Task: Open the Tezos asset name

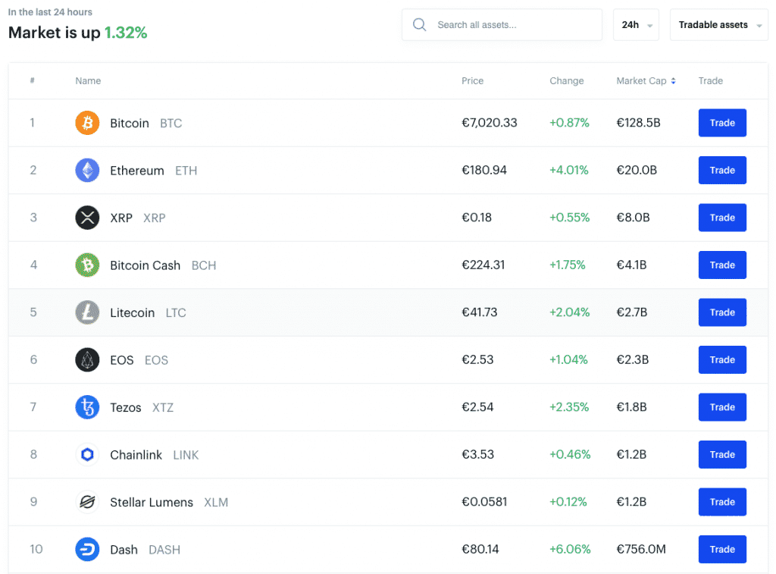Action: point(126,408)
